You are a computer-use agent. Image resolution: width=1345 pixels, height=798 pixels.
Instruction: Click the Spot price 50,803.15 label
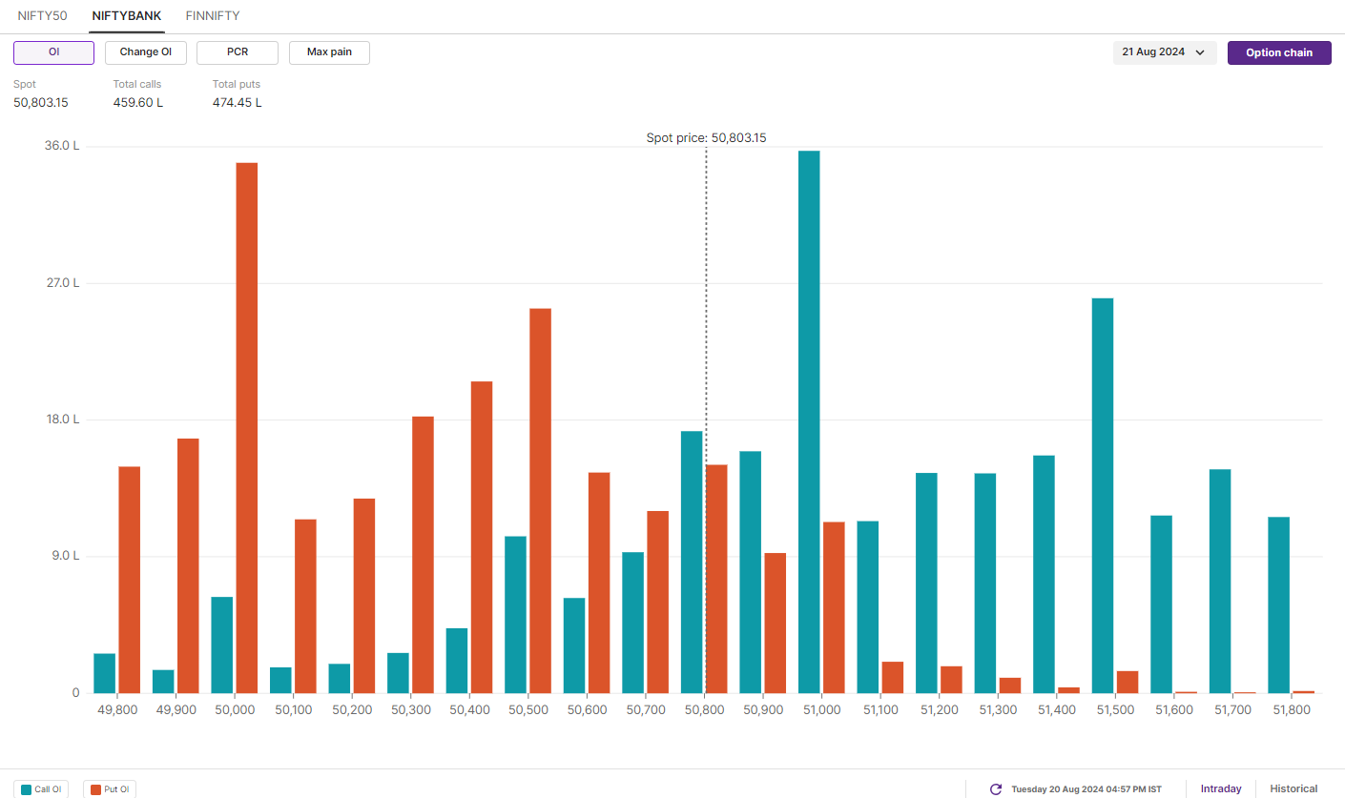click(706, 137)
